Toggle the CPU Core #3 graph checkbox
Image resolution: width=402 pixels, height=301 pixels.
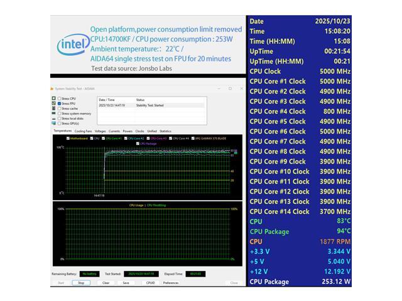click(148, 138)
